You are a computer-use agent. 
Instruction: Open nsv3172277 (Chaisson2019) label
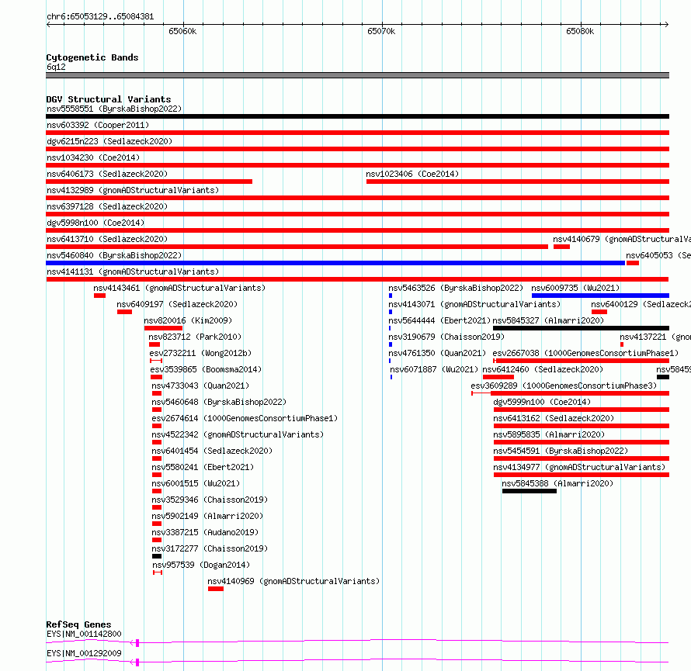tap(210, 548)
